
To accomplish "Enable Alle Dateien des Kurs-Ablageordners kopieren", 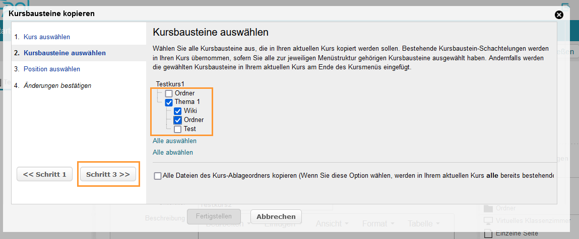I will [x=158, y=176].
